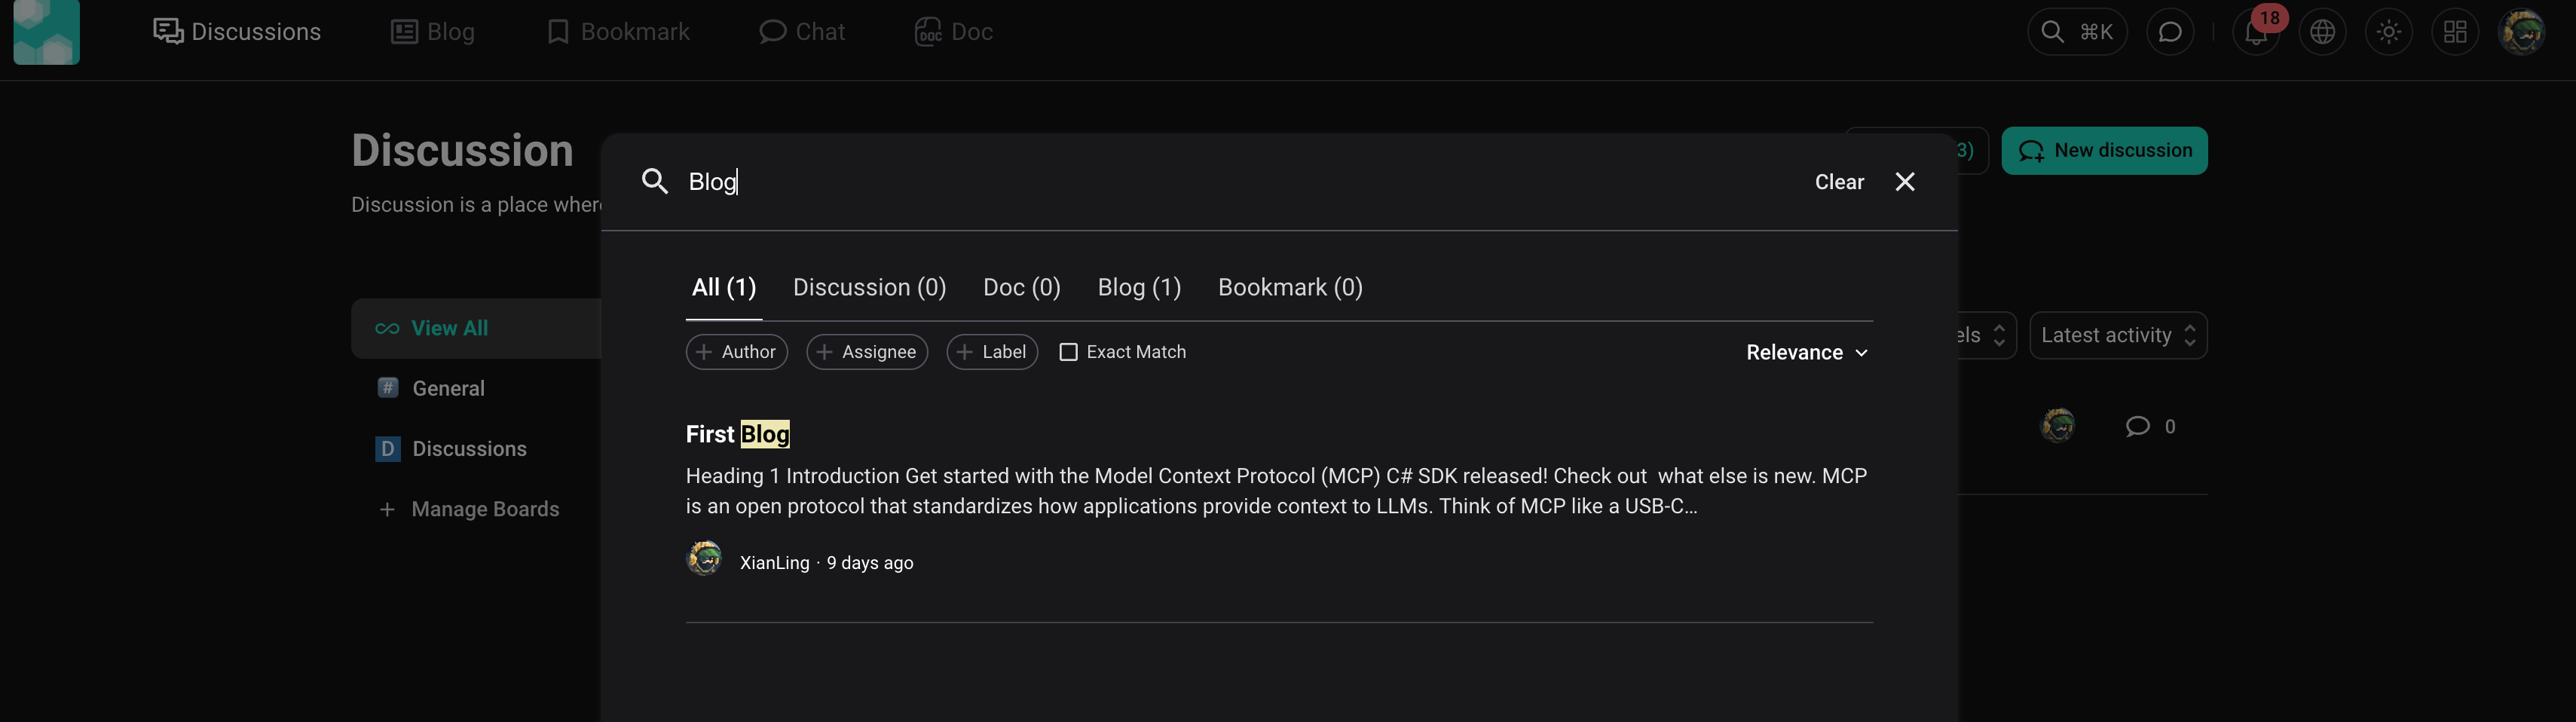Select the Discussion (0) results tab
The width and height of the screenshot is (2576, 722).
click(x=868, y=288)
